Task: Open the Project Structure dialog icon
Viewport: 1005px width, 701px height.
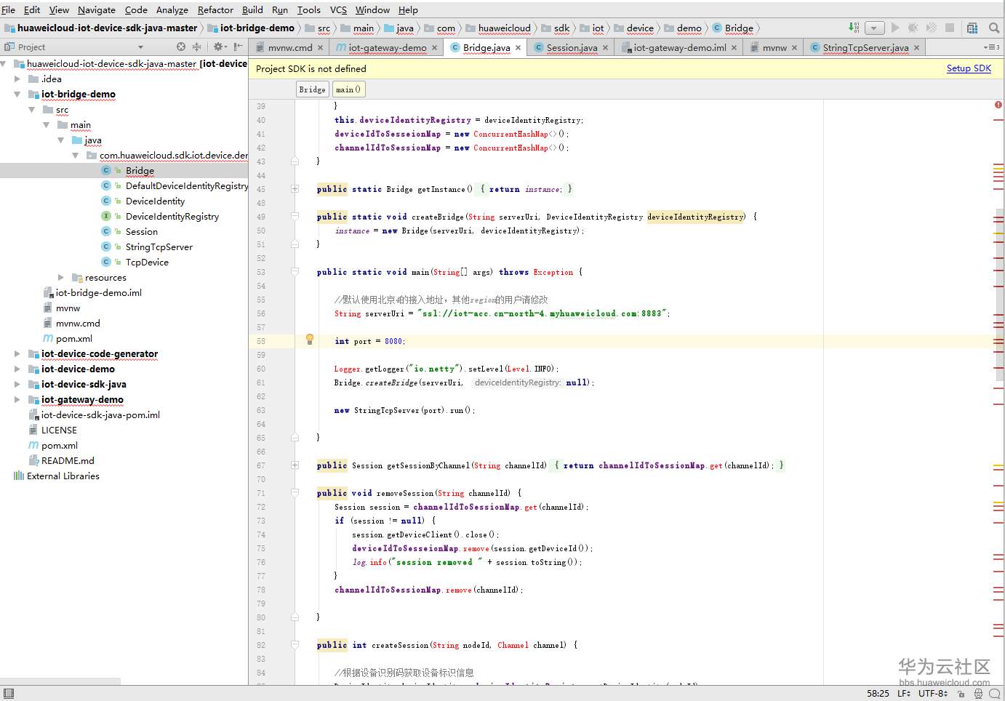Action: [972, 28]
